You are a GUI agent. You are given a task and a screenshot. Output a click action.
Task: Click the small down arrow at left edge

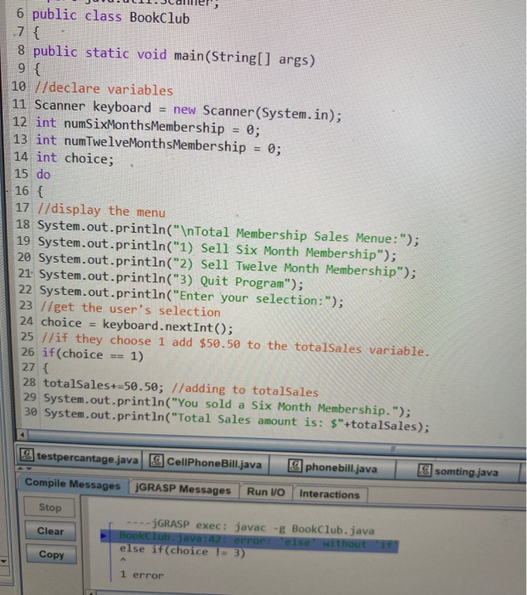[x=3, y=560]
